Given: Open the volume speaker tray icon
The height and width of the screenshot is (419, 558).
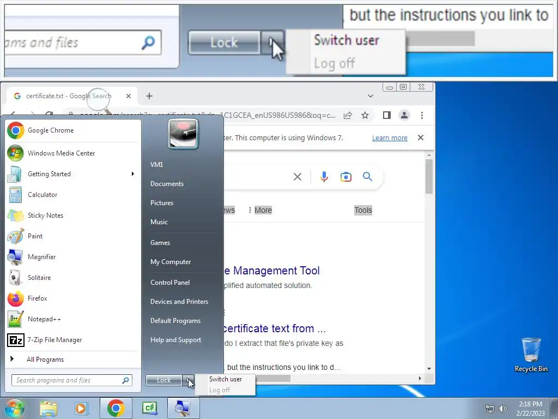Looking at the screenshot, I should pyautogui.click(x=502, y=409).
